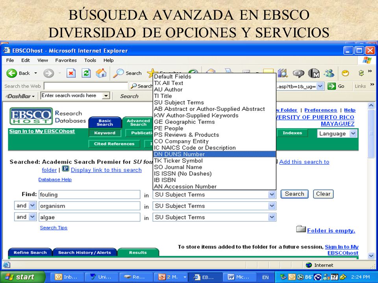Select SO Journal Name option

point(215,167)
